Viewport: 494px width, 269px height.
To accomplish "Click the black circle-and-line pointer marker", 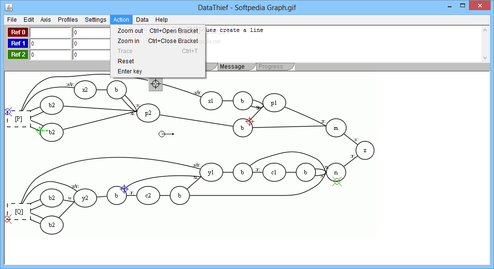I will [166, 134].
